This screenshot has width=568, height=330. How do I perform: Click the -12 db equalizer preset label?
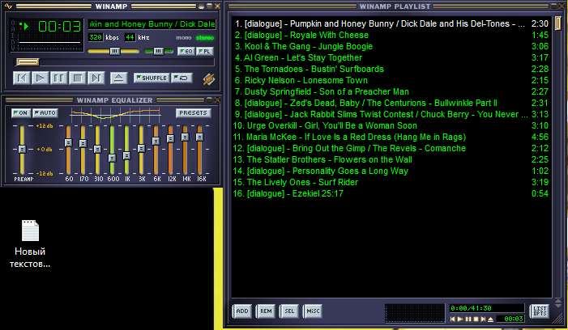point(45,174)
